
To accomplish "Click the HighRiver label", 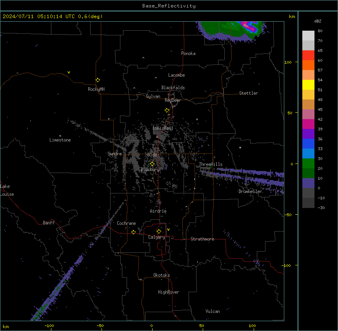I will point(169,292).
